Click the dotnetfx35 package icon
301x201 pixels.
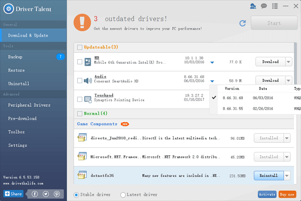[82, 175]
